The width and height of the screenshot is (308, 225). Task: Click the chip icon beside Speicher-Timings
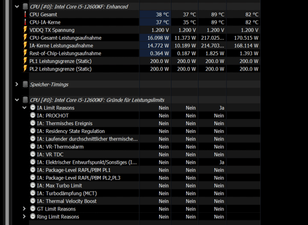point(25,84)
